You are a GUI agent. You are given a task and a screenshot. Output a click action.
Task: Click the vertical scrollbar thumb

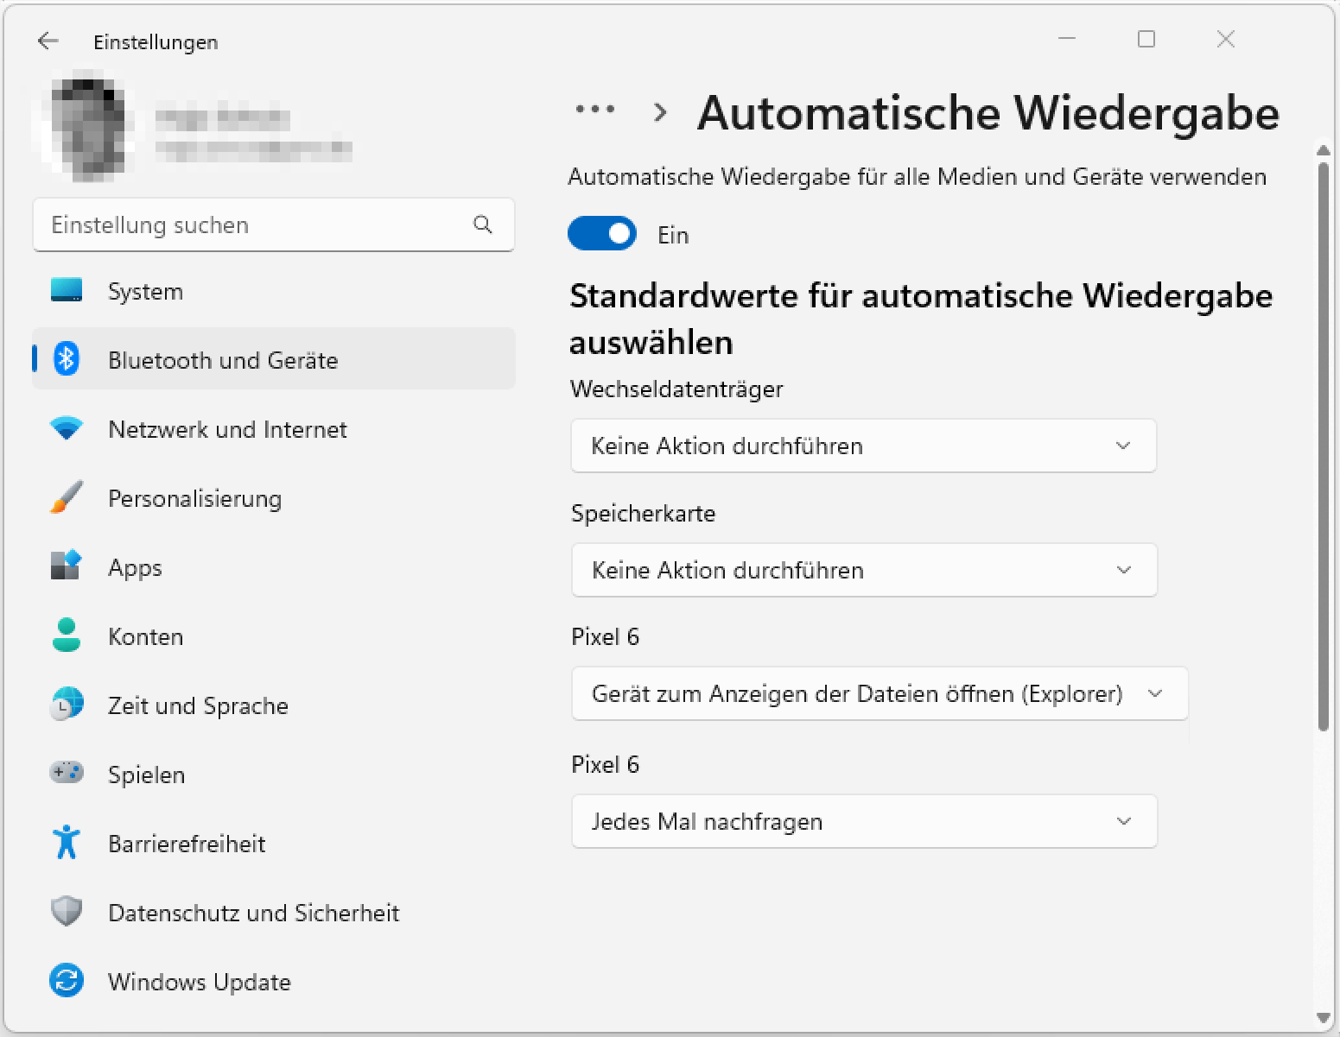(x=1323, y=446)
